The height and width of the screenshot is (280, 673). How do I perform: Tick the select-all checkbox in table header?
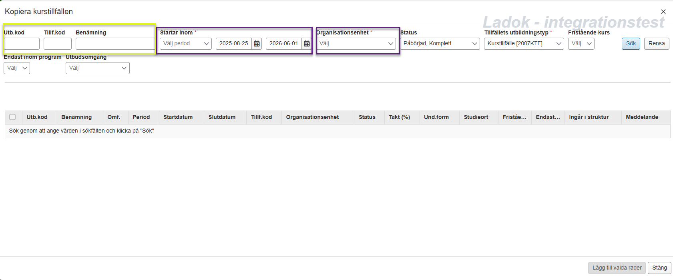coord(12,117)
